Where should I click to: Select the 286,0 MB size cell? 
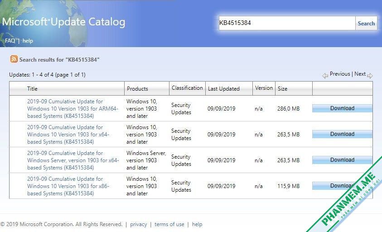(289, 109)
